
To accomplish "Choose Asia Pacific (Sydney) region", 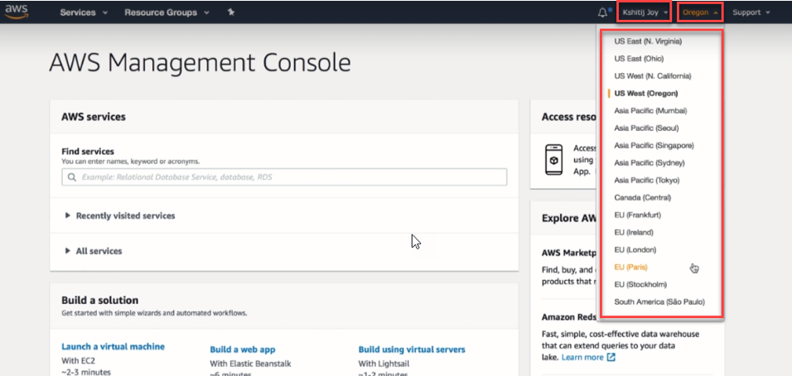I will 650,163.
